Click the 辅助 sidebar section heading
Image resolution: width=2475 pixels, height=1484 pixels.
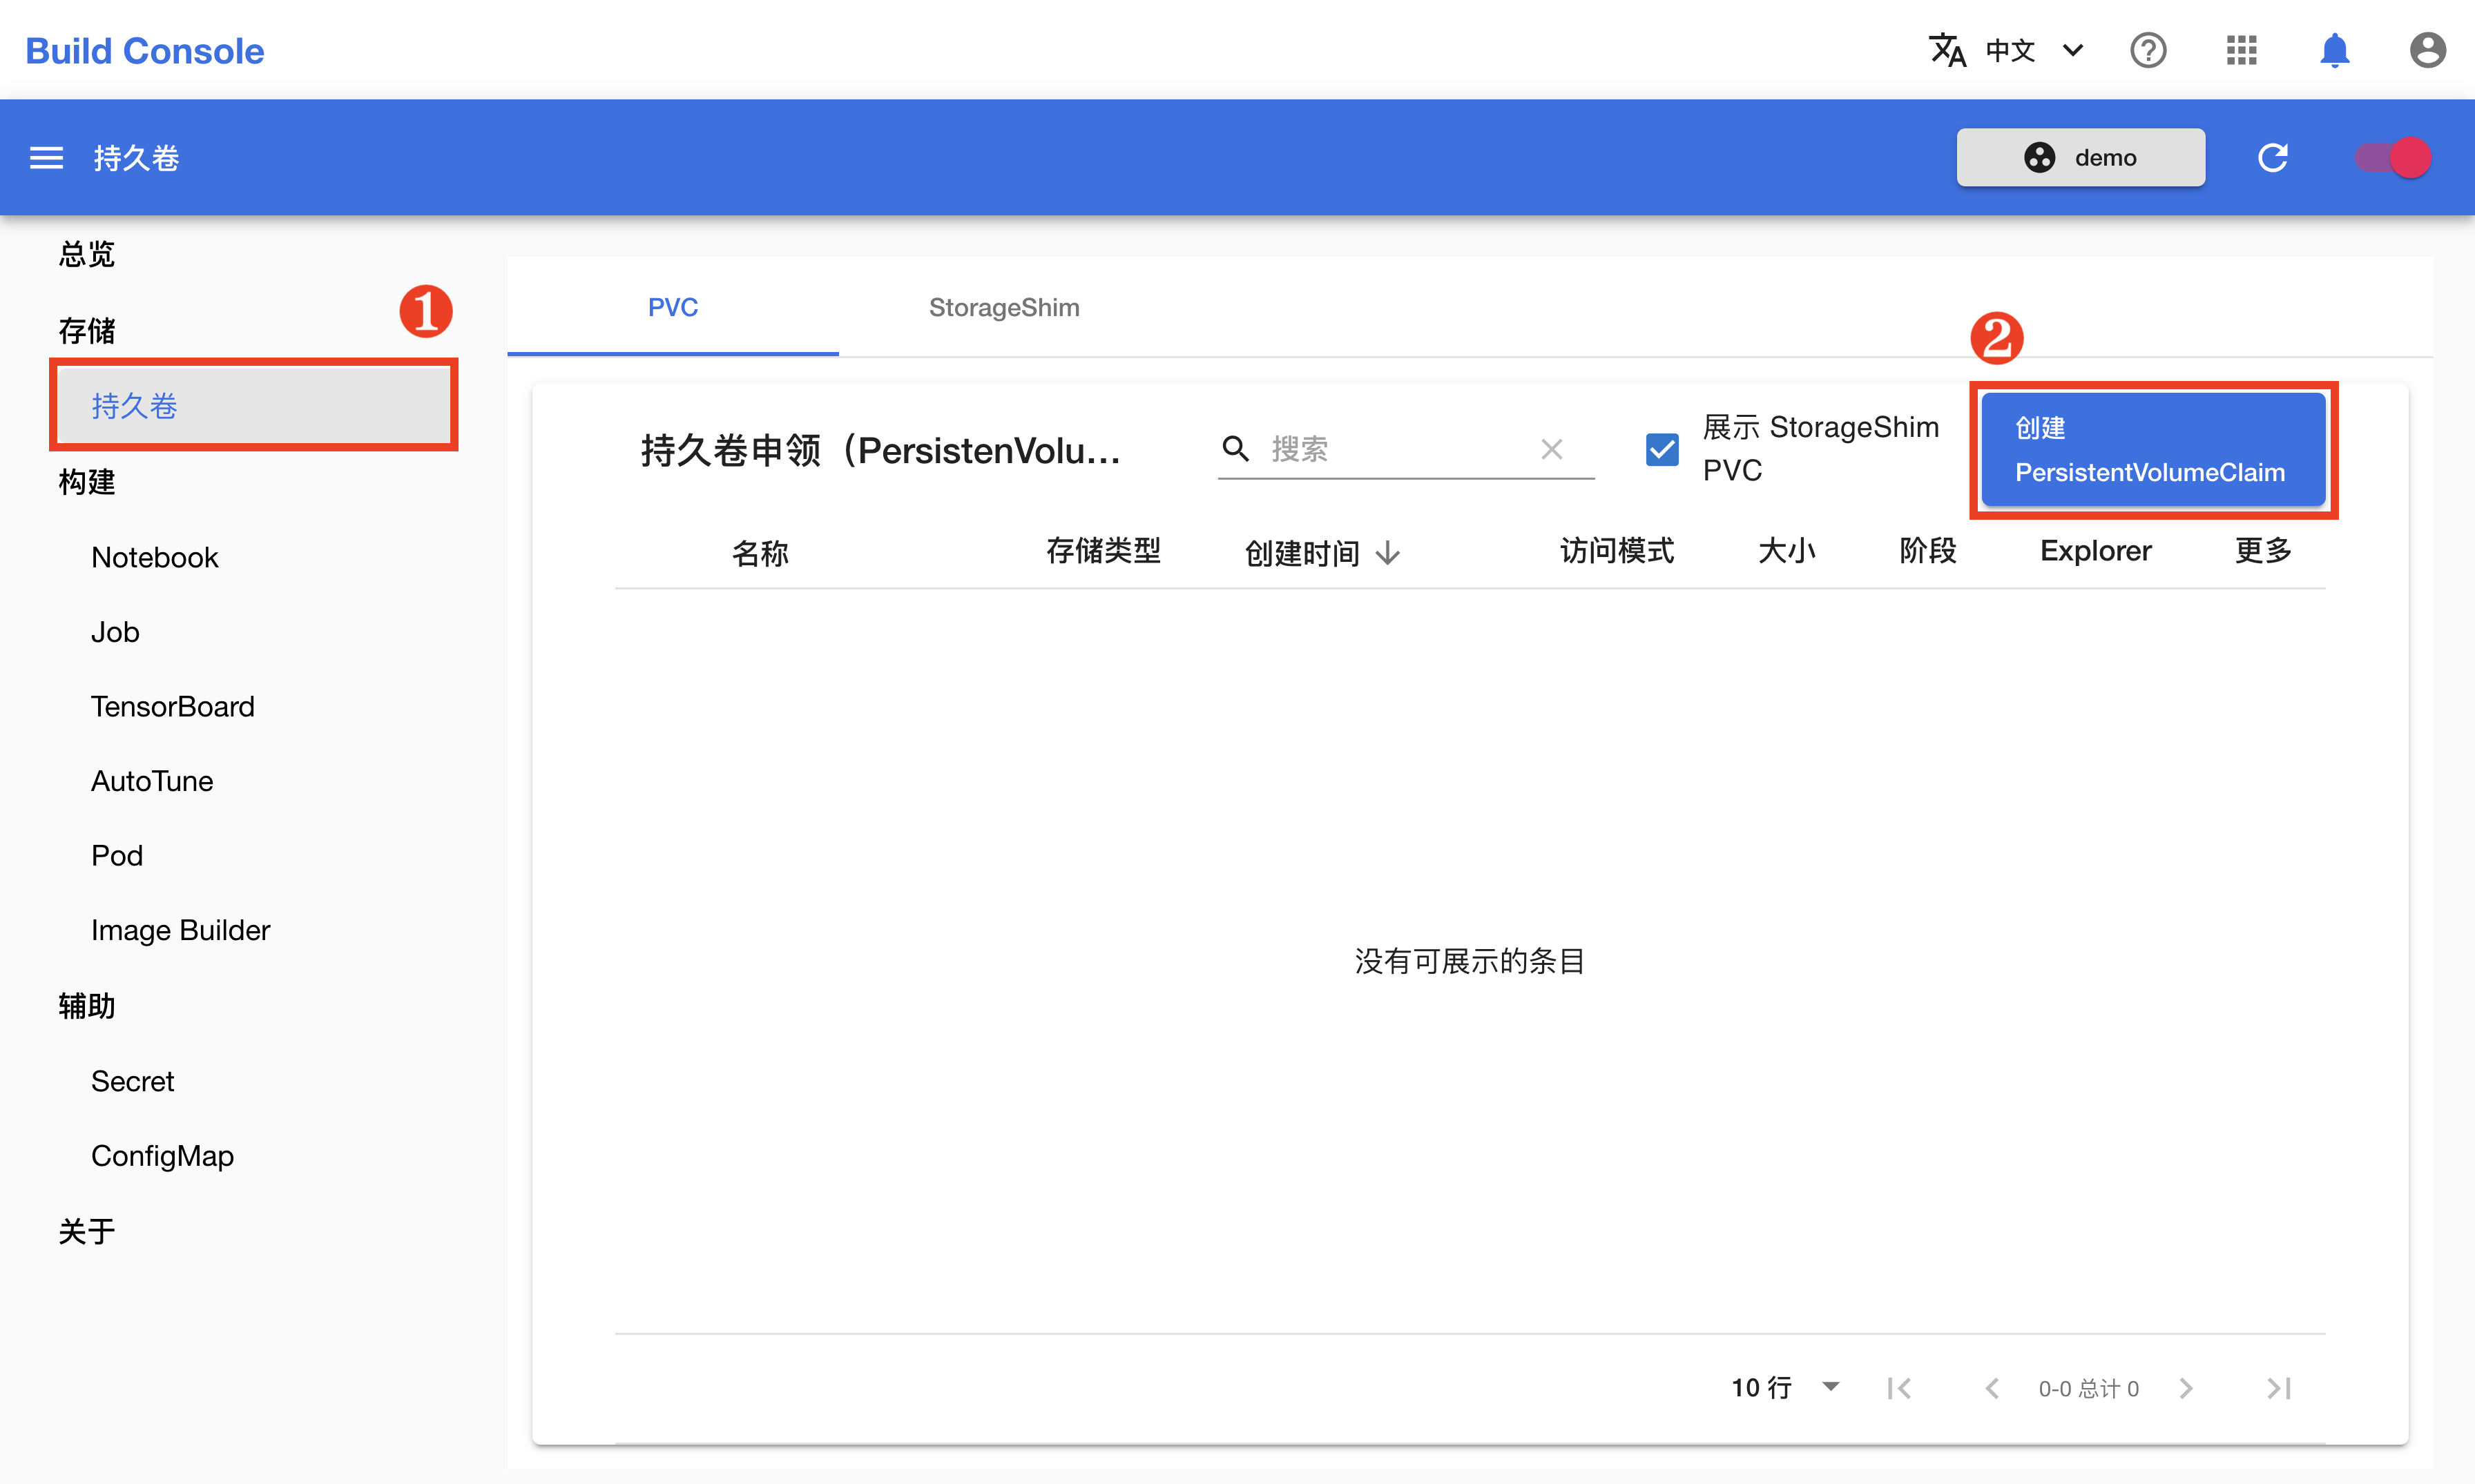(86, 1006)
